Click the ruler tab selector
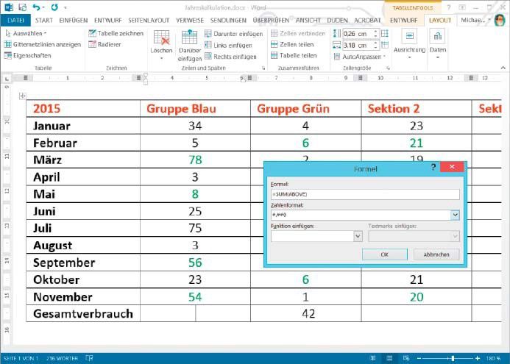 point(7,79)
